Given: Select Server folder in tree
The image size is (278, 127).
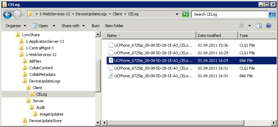Looking at the screenshot, I should [38, 101].
